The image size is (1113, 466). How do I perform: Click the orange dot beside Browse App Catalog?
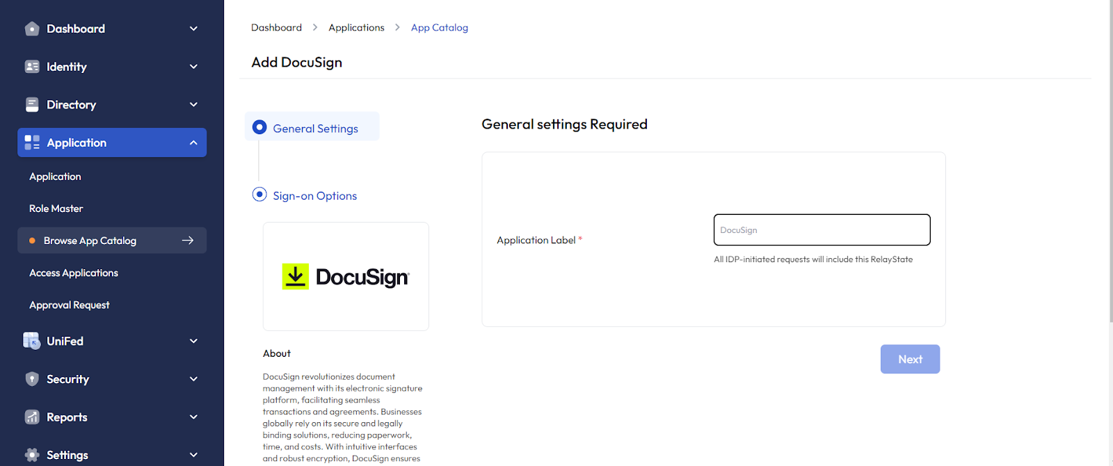32,241
